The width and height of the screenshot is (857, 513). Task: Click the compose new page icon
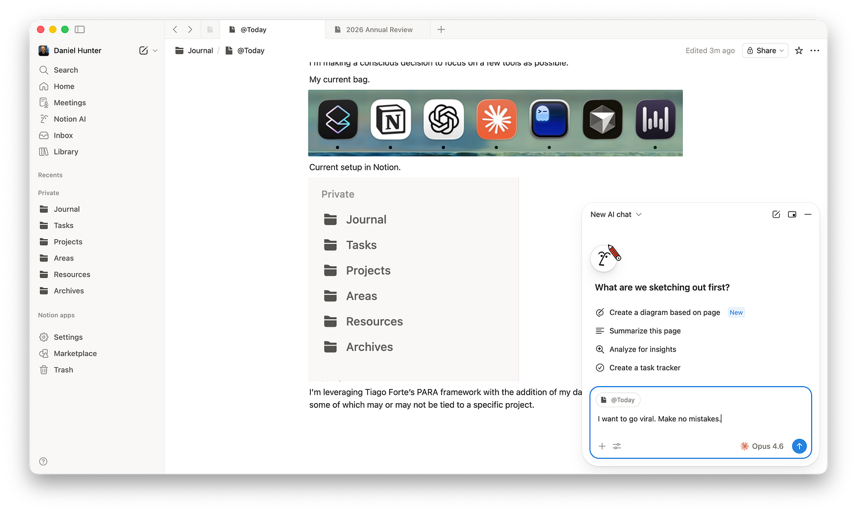144,51
